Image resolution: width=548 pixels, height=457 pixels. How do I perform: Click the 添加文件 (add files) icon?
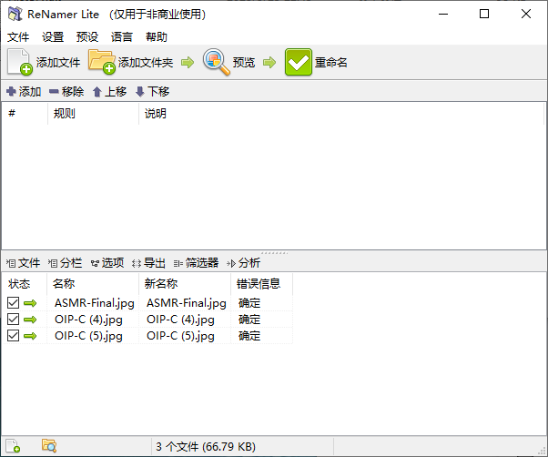[x=20, y=62]
